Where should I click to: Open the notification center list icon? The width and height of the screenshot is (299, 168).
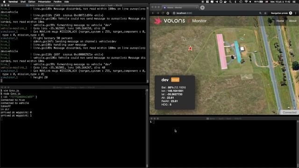pos(294,2)
